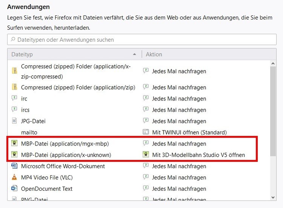Click the ircs file type icon
The width and height of the screenshot is (283, 208).
coord(14,109)
